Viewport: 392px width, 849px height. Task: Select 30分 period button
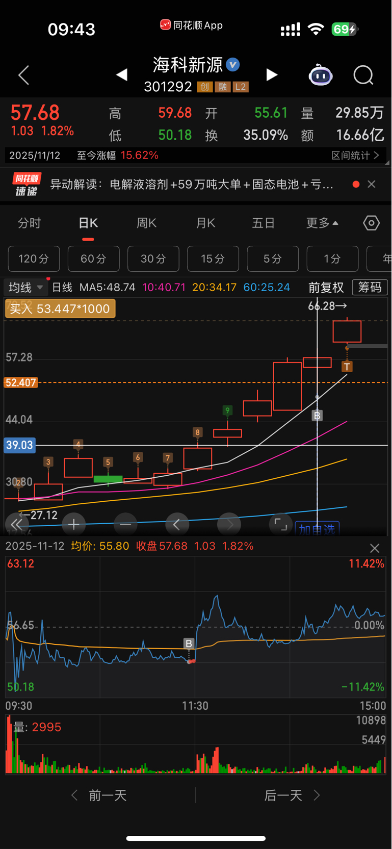point(153,259)
